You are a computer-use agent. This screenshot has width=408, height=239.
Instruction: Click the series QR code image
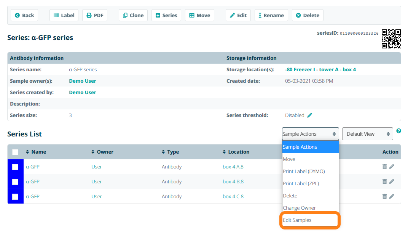391,39
